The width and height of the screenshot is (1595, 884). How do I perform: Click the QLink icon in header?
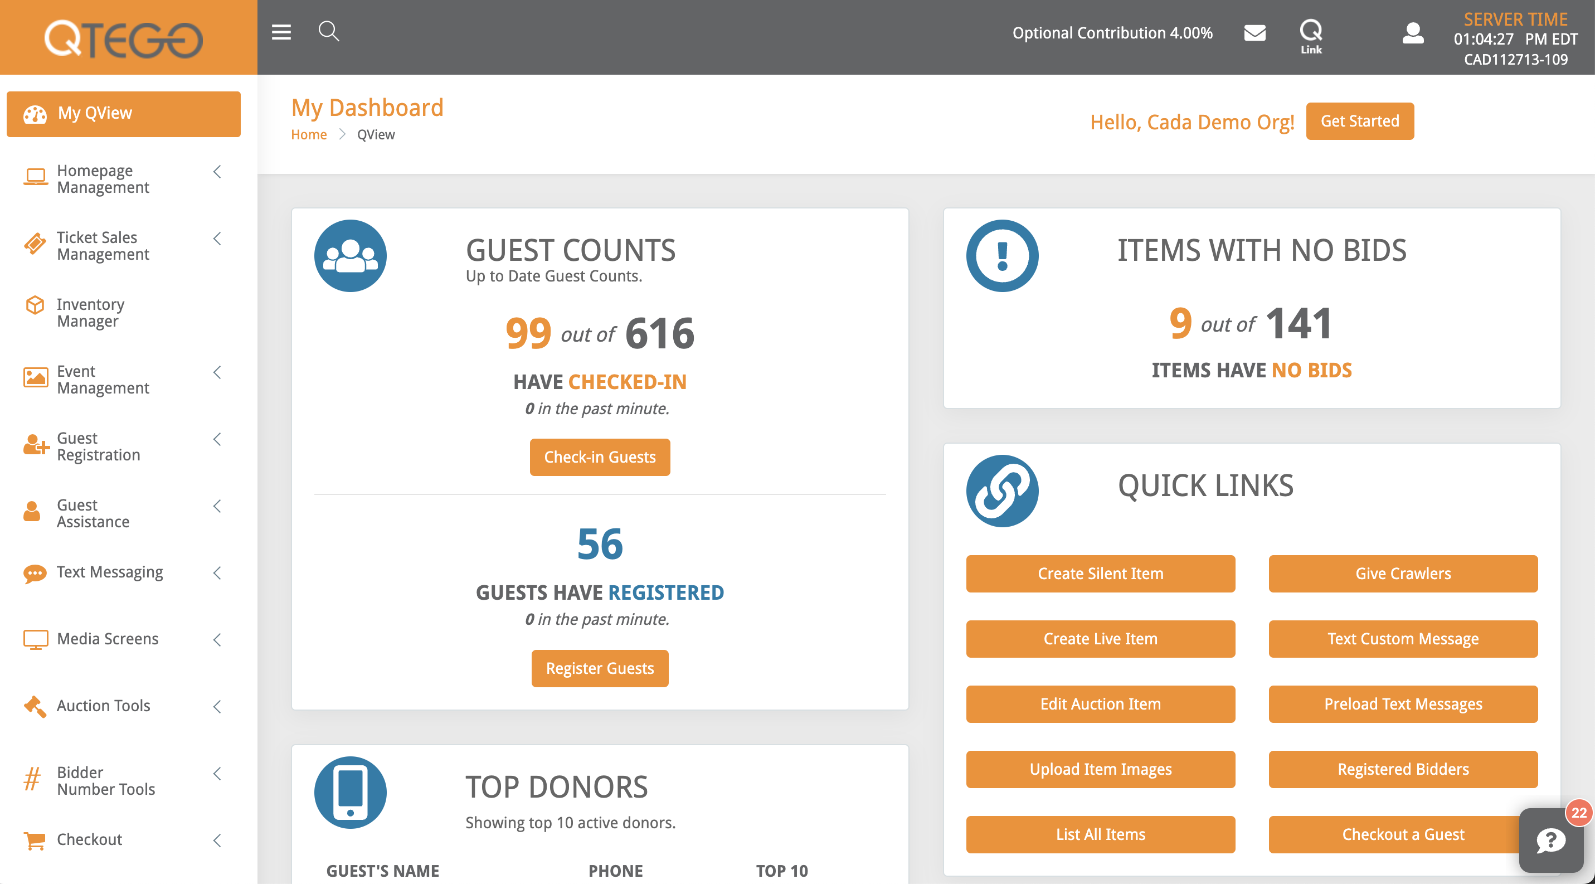click(x=1311, y=36)
